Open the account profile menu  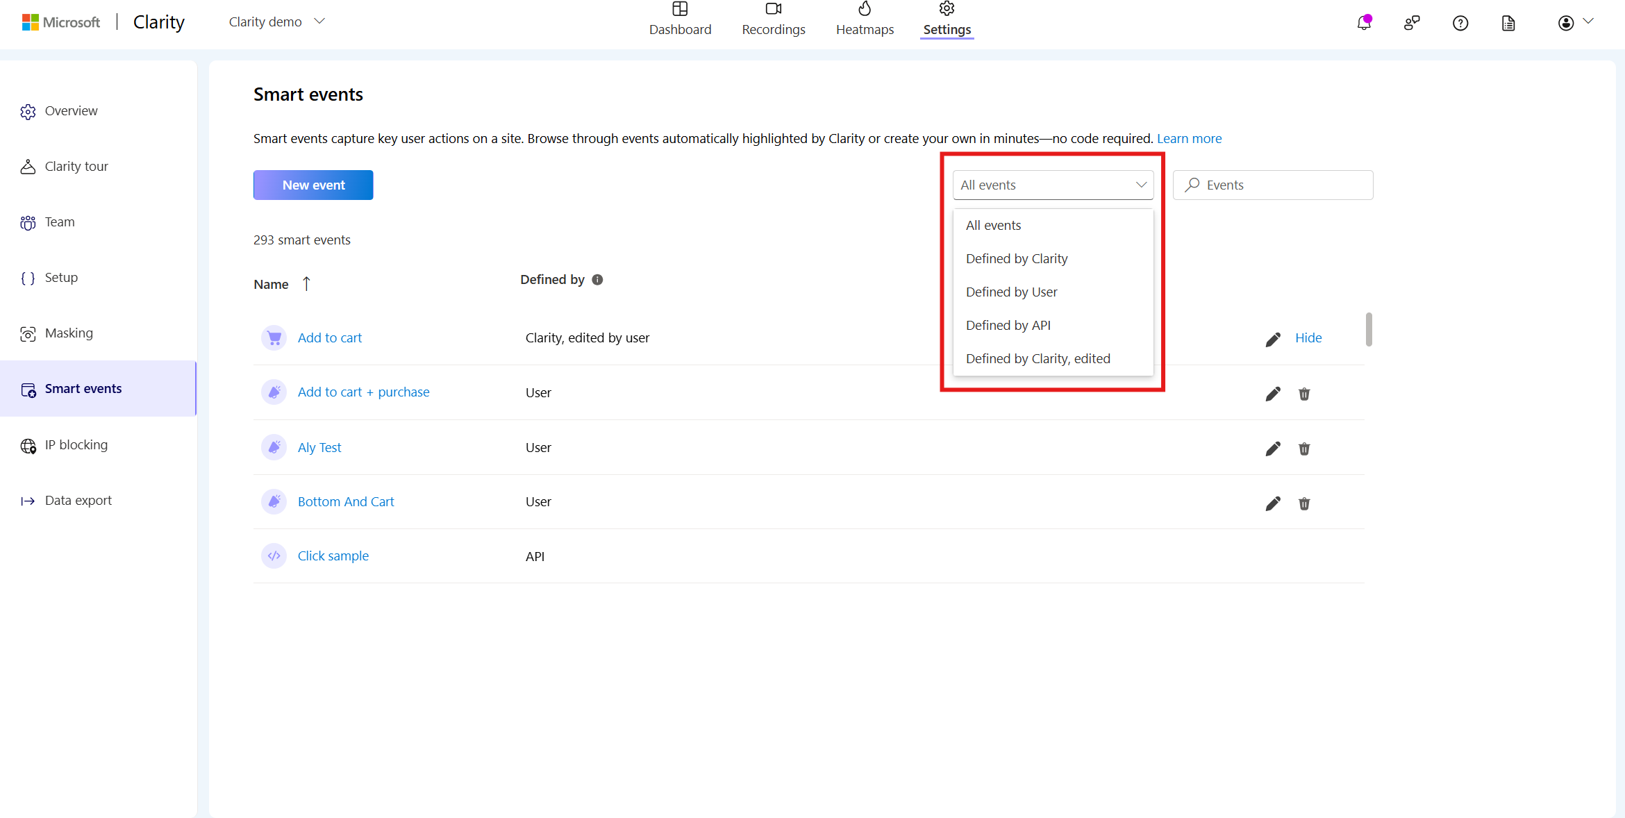pyautogui.click(x=1575, y=23)
